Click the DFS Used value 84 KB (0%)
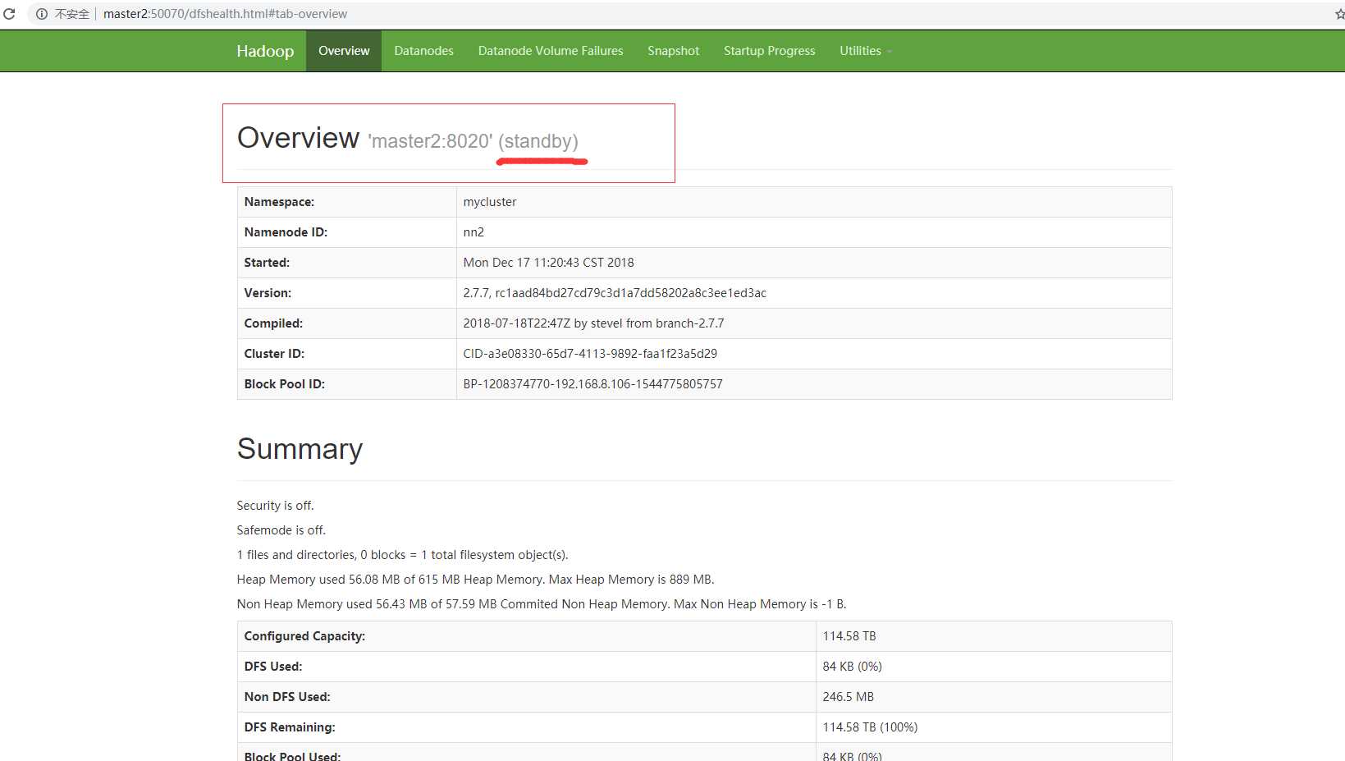 (x=852, y=667)
